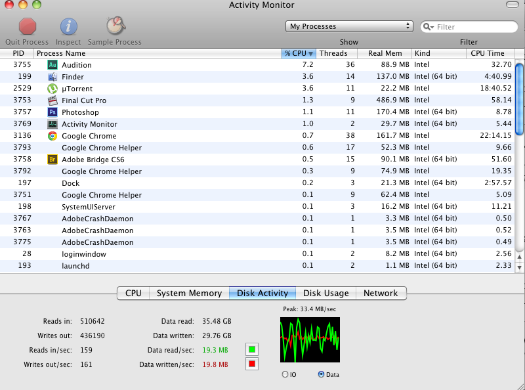The width and height of the screenshot is (525, 390).
Task: Sort by Process Name column header
Action: coord(157,54)
